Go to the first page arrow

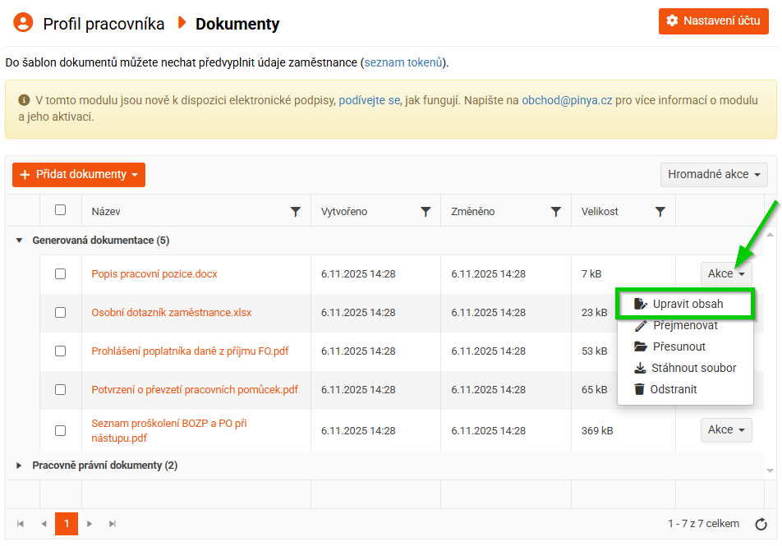click(x=21, y=524)
